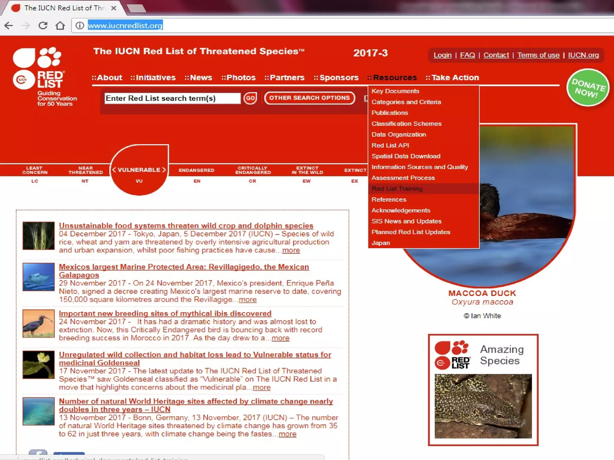Reload the page with the refresh icon
The image size is (614, 460).
point(43,25)
